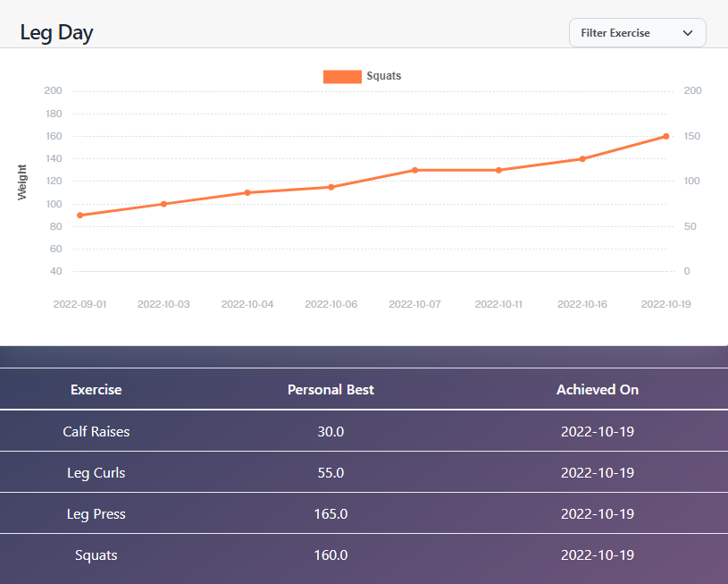The height and width of the screenshot is (584, 728).
Task: Click the 2022-10-07 data point
Action: pos(414,170)
